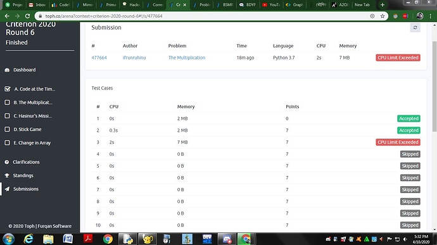Switch to the Inbox Gmail tab

tap(38, 4)
